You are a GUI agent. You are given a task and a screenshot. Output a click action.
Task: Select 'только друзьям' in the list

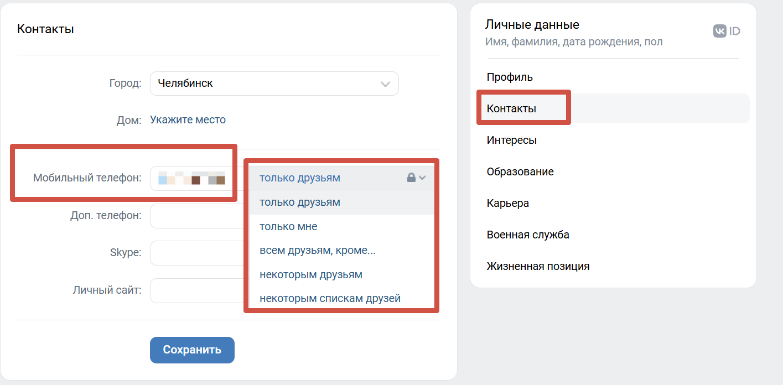point(300,202)
